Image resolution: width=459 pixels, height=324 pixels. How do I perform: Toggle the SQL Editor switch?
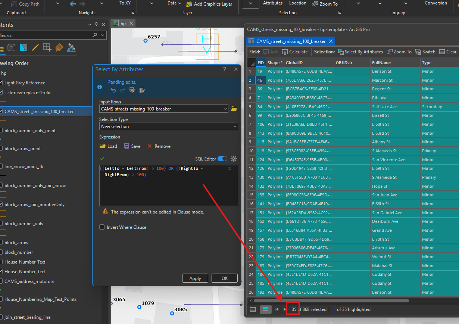pos(222,159)
